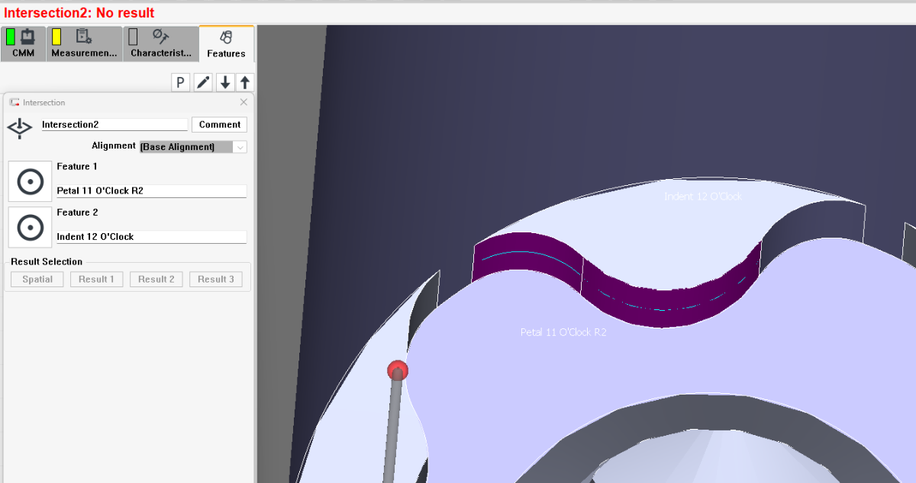The image size is (916, 483).
Task: Open the Characteristics tab
Action: (160, 43)
